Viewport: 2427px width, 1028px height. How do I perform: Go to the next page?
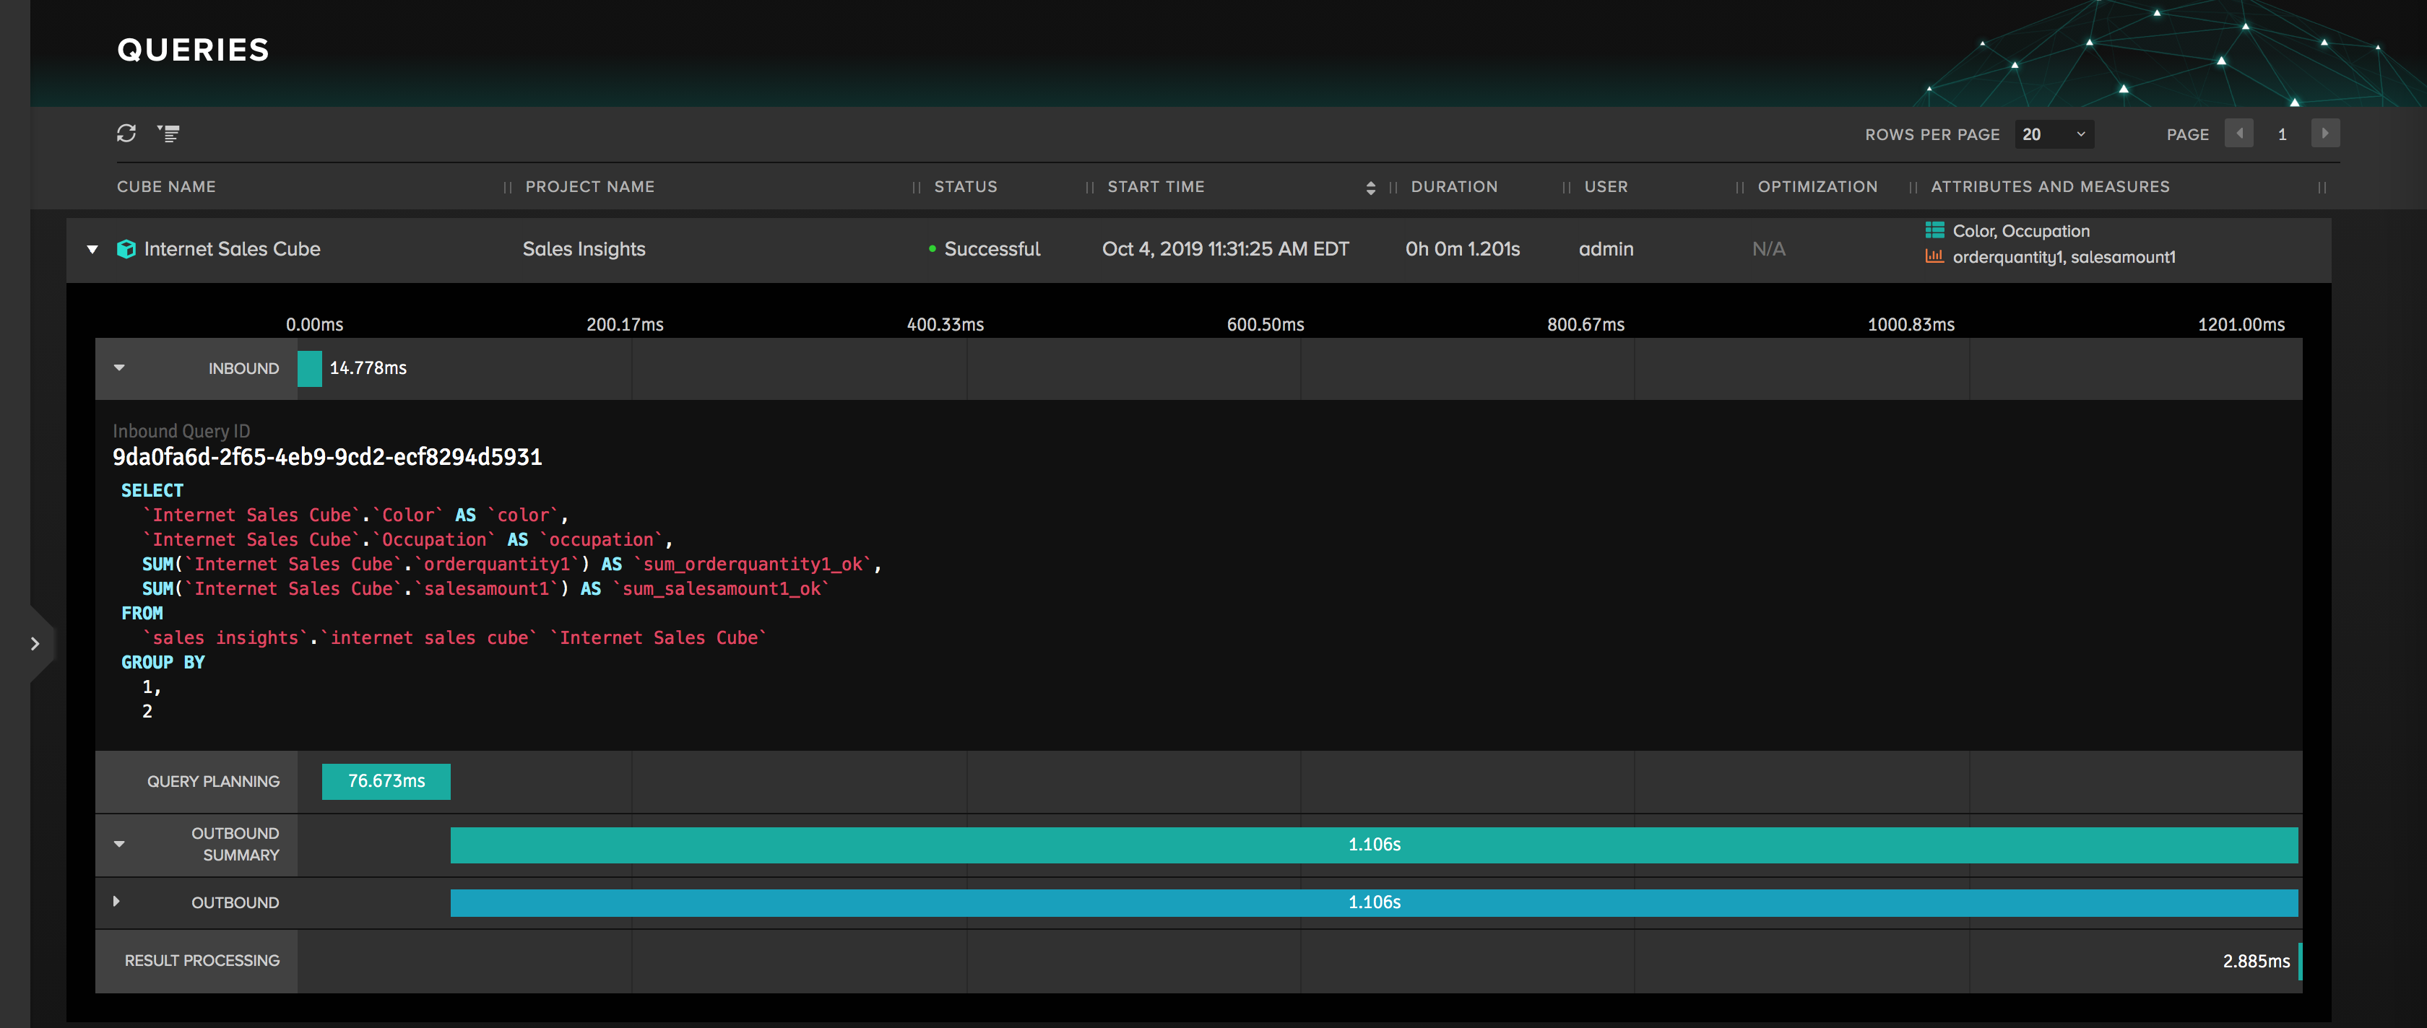pyautogui.click(x=2324, y=134)
